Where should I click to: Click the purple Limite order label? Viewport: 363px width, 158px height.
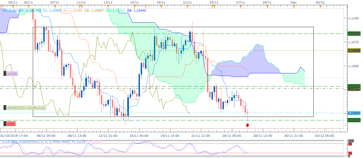click(12, 73)
